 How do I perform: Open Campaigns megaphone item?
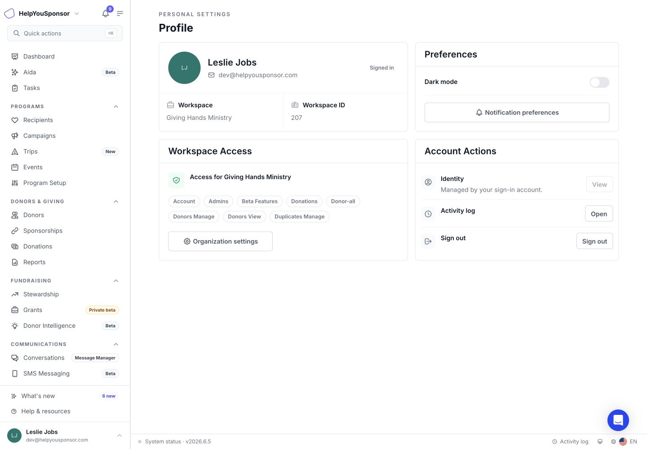click(65, 136)
